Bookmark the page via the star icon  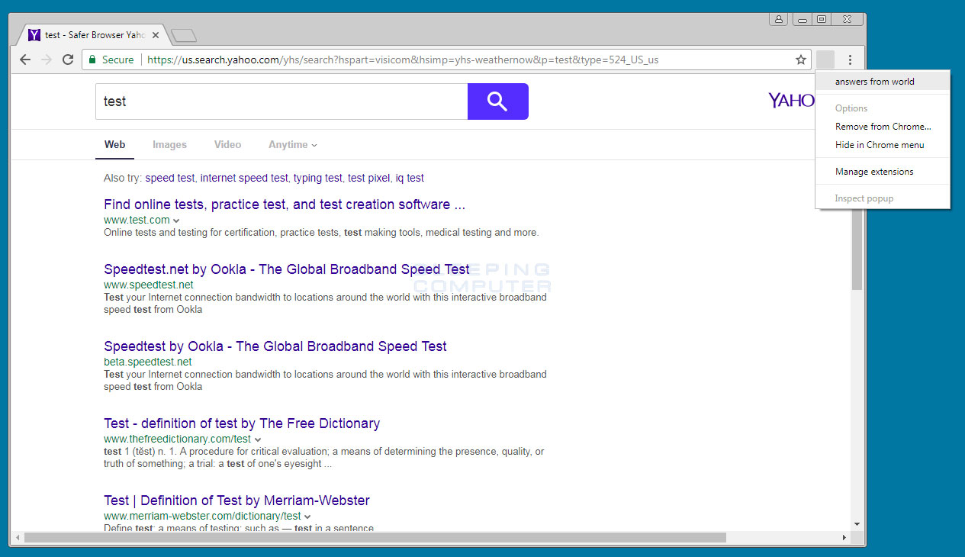tap(799, 59)
